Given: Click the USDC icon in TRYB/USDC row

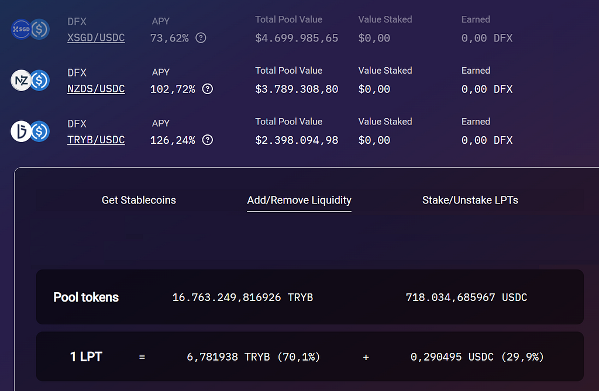Looking at the screenshot, I should click(40, 132).
